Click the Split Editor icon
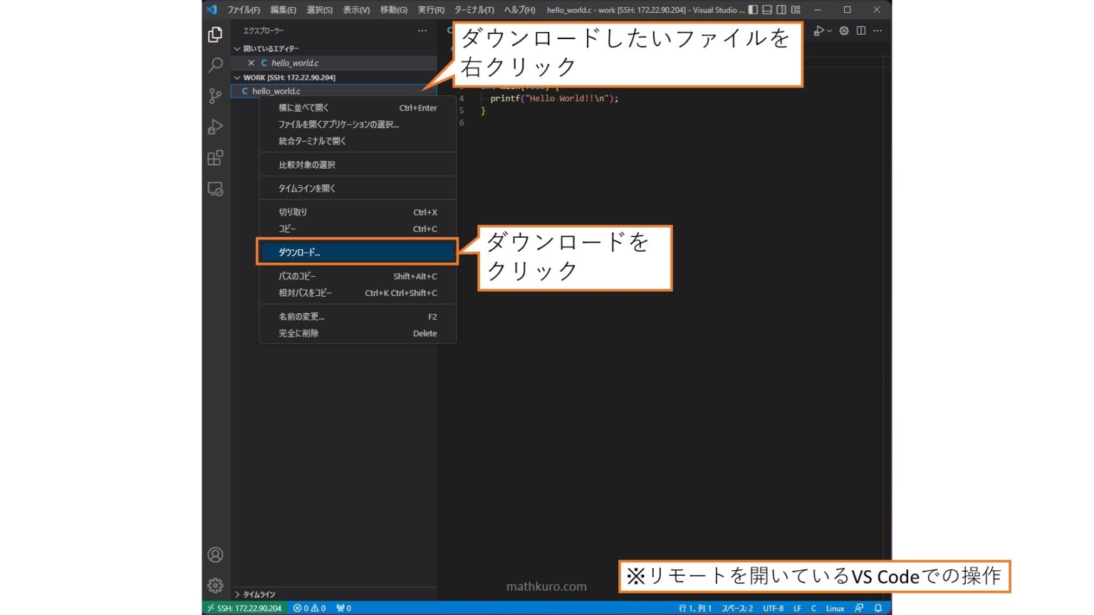The image size is (1094, 615). [860, 31]
